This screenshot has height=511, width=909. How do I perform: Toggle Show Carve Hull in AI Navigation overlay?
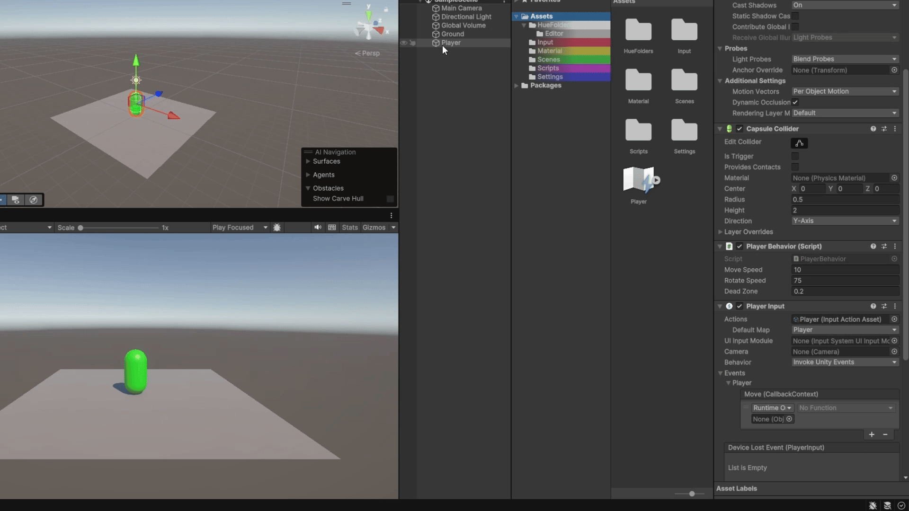tap(390, 199)
